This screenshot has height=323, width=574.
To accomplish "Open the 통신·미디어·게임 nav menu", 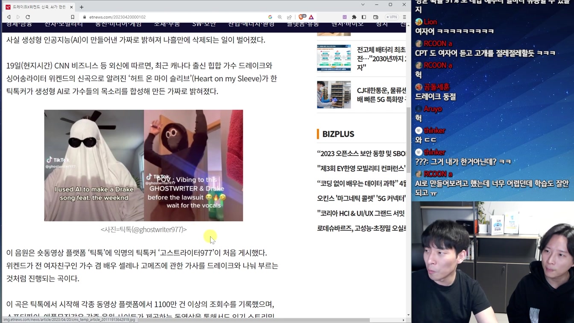I will 118,25.
